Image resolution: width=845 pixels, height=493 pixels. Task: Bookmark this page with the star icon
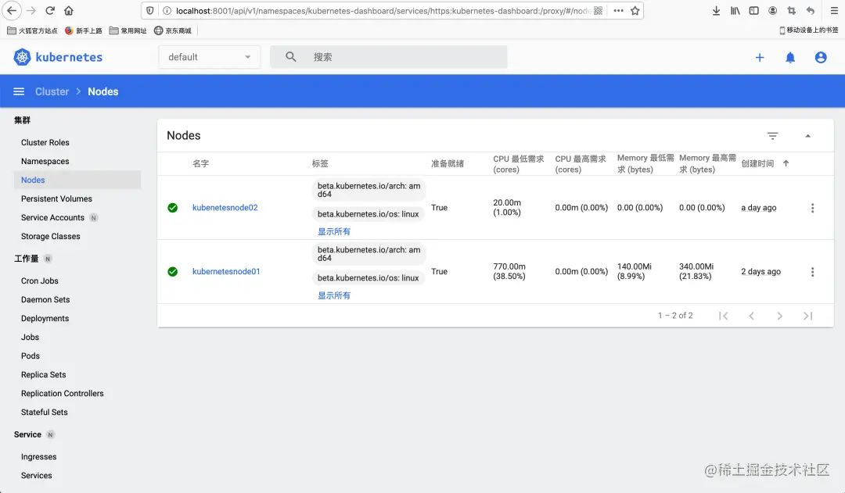click(635, 10)
